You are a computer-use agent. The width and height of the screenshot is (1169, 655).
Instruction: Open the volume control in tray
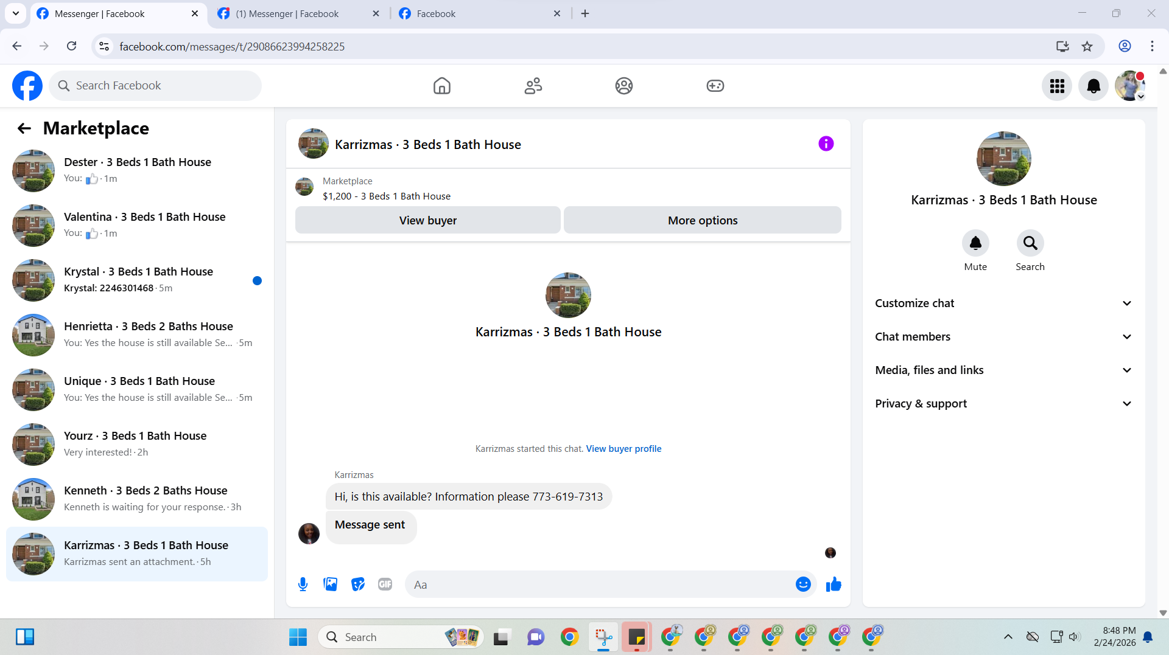[1074, 637]
